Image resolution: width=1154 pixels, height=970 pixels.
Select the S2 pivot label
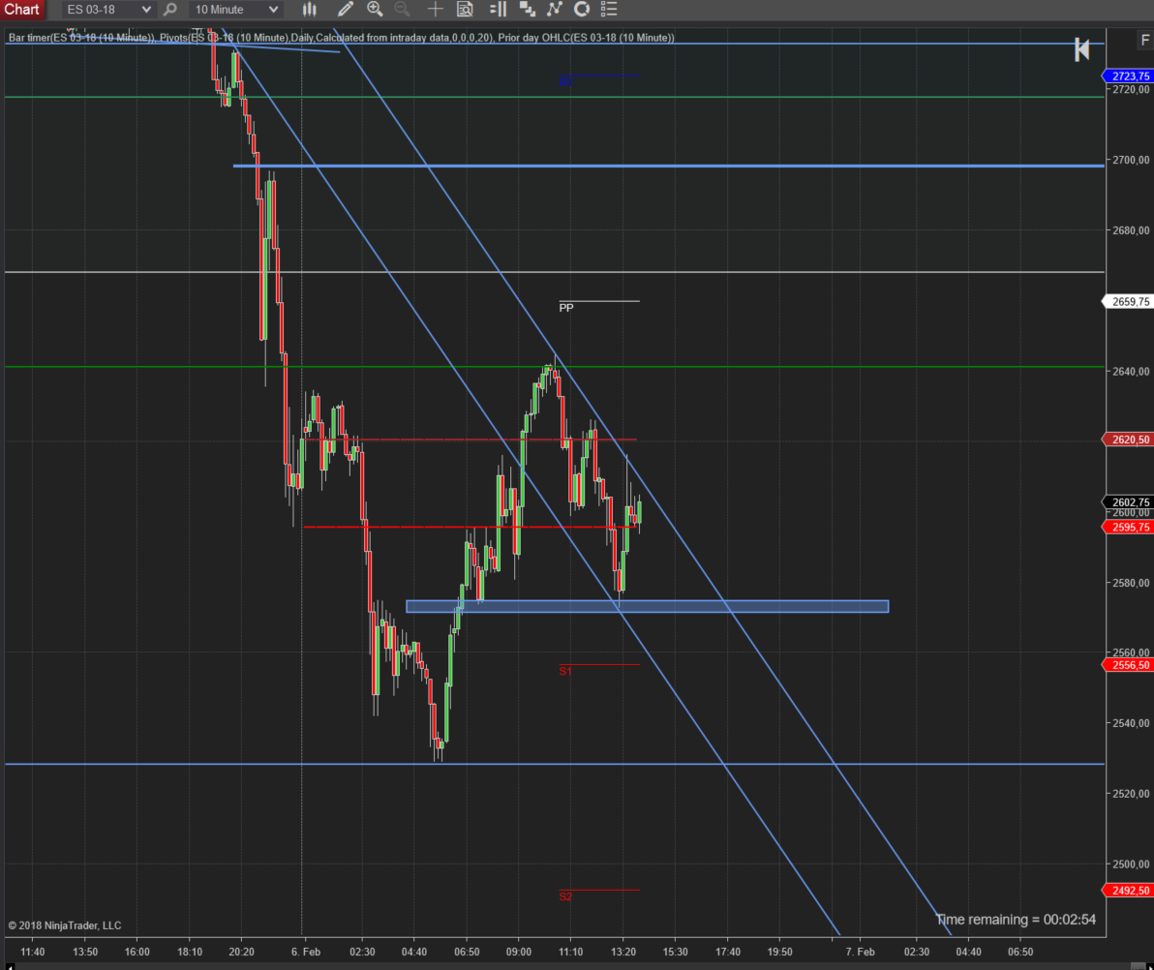coord(565,896)
